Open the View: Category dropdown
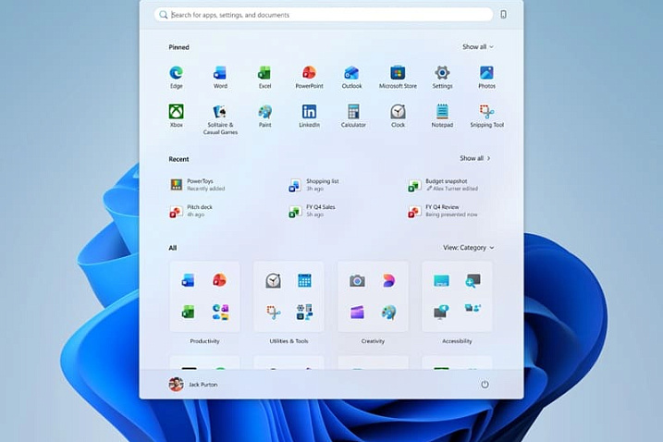This screenshot has height=442, width=663. (x=469, y=248)
